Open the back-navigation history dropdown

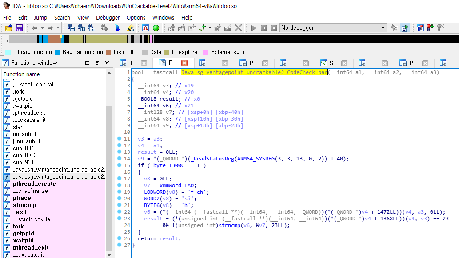[x=42, y=28]
